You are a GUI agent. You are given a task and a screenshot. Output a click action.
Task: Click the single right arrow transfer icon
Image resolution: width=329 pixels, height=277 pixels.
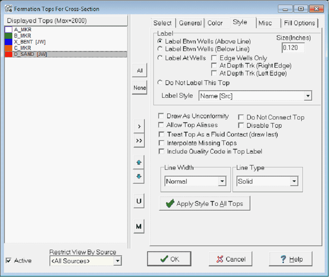click(139, 126)
